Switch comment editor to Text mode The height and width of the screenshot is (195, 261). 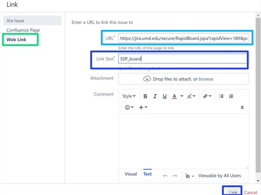coord(148,174)
